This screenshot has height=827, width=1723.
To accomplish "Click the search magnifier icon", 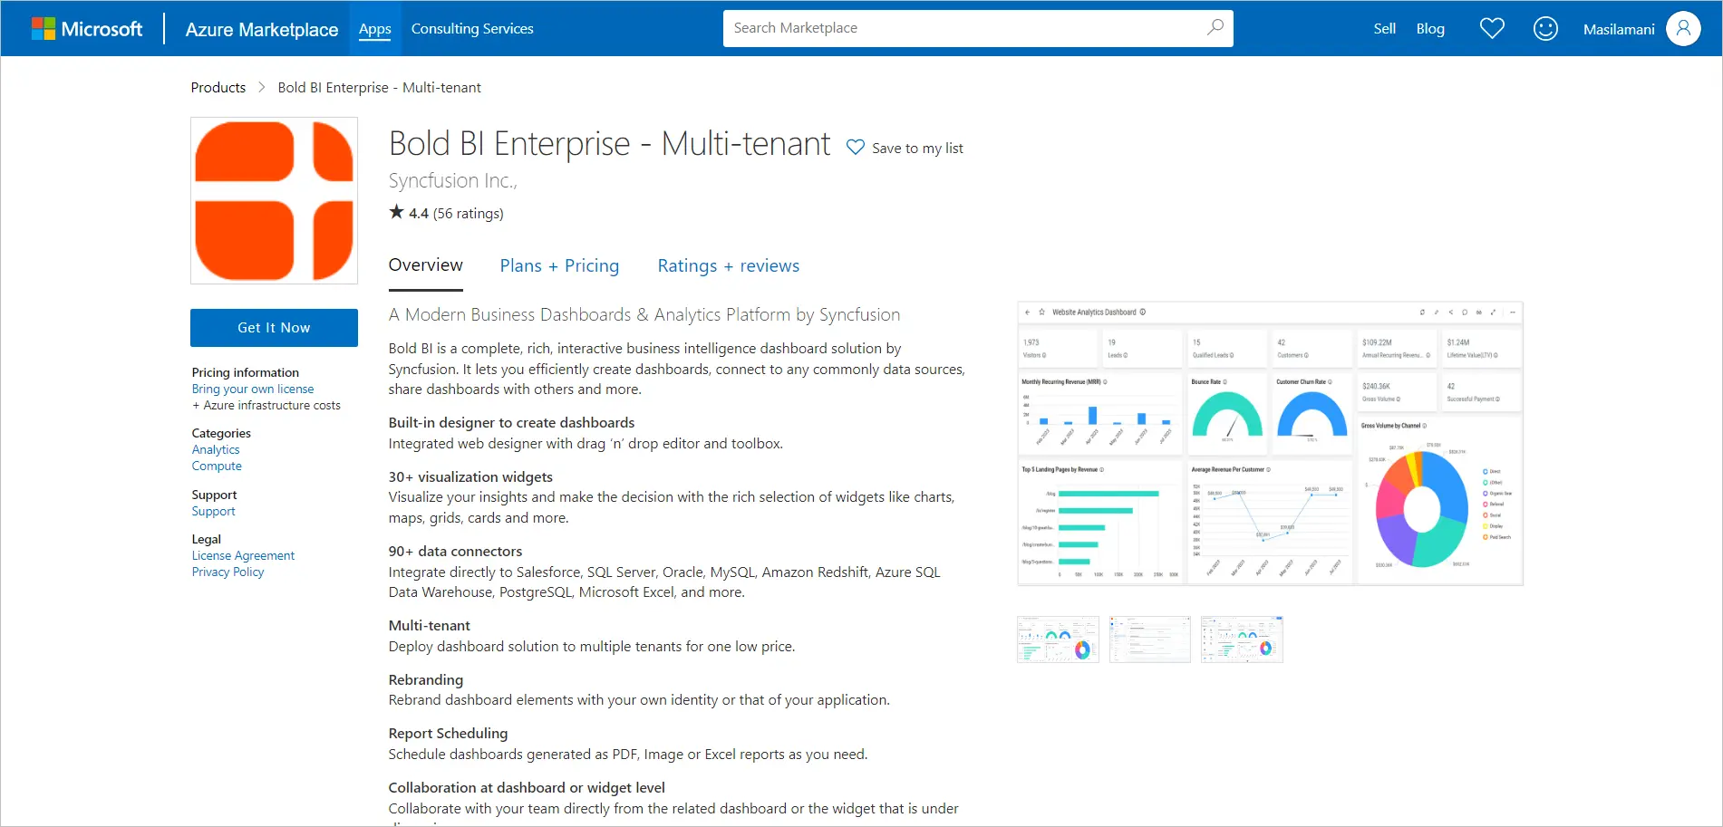I will [x=1215, y=28].
